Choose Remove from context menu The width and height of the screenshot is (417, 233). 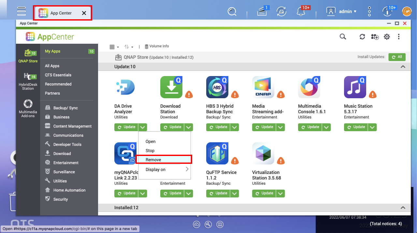click(153, 160)
